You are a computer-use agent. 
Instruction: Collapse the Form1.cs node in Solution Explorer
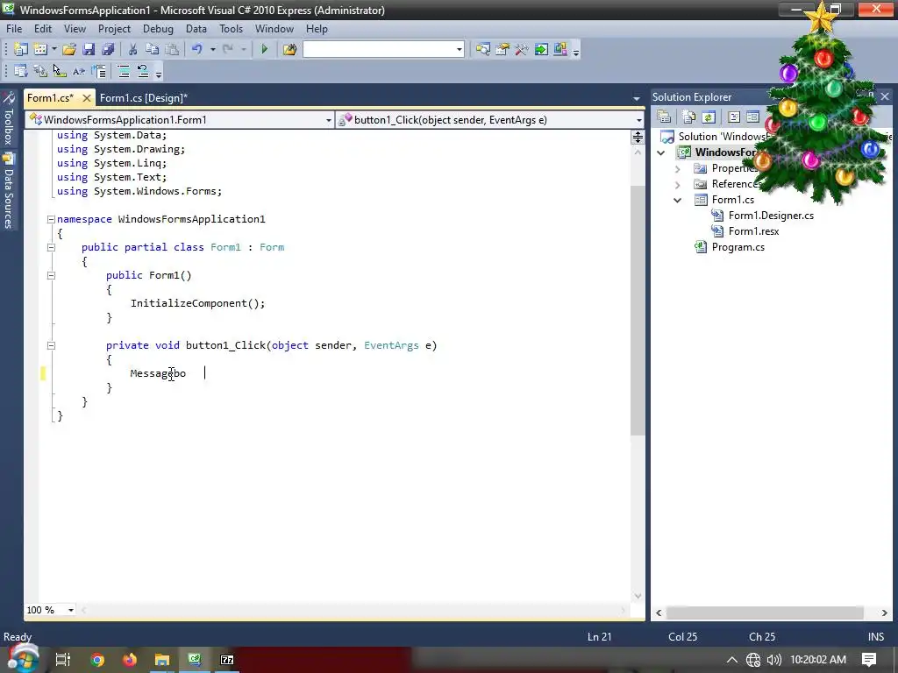678,201
